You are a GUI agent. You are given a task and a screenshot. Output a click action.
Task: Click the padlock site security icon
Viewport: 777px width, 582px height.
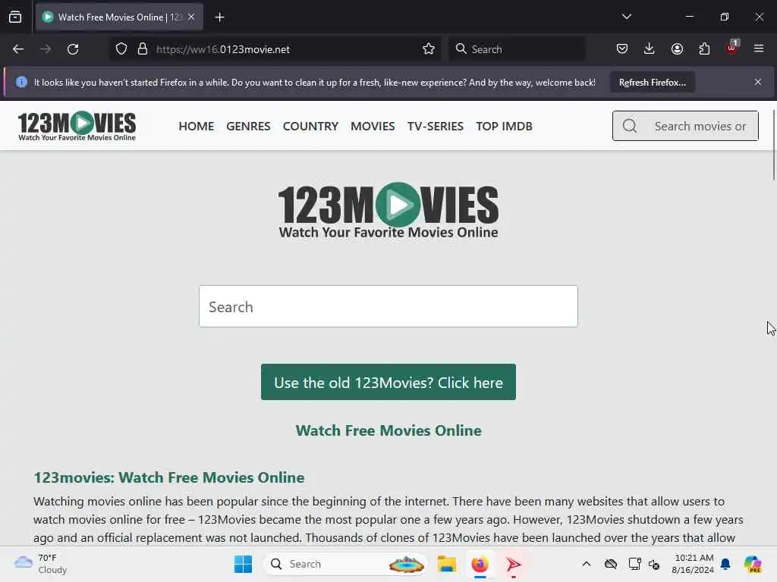(x=143, y=49)
